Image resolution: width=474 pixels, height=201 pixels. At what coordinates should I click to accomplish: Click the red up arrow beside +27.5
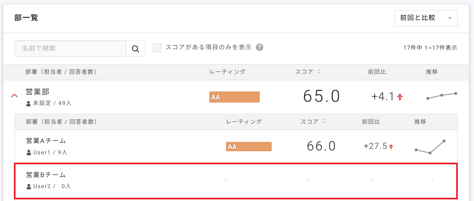[x=391, y=147]
